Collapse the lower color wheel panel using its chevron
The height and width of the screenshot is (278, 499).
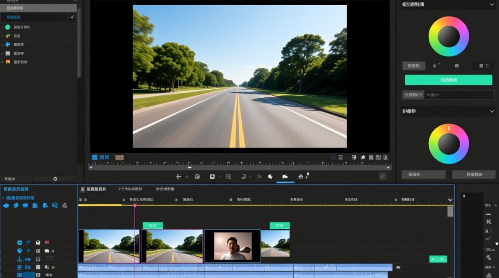(492, 111)
